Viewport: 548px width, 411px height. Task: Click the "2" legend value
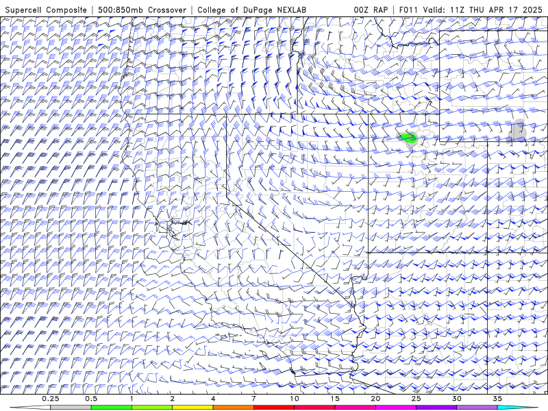[x=173, y=399]
